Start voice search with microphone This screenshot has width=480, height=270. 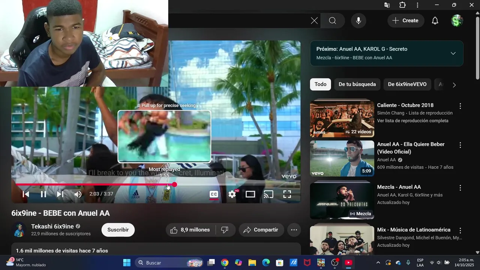point(358,21)
